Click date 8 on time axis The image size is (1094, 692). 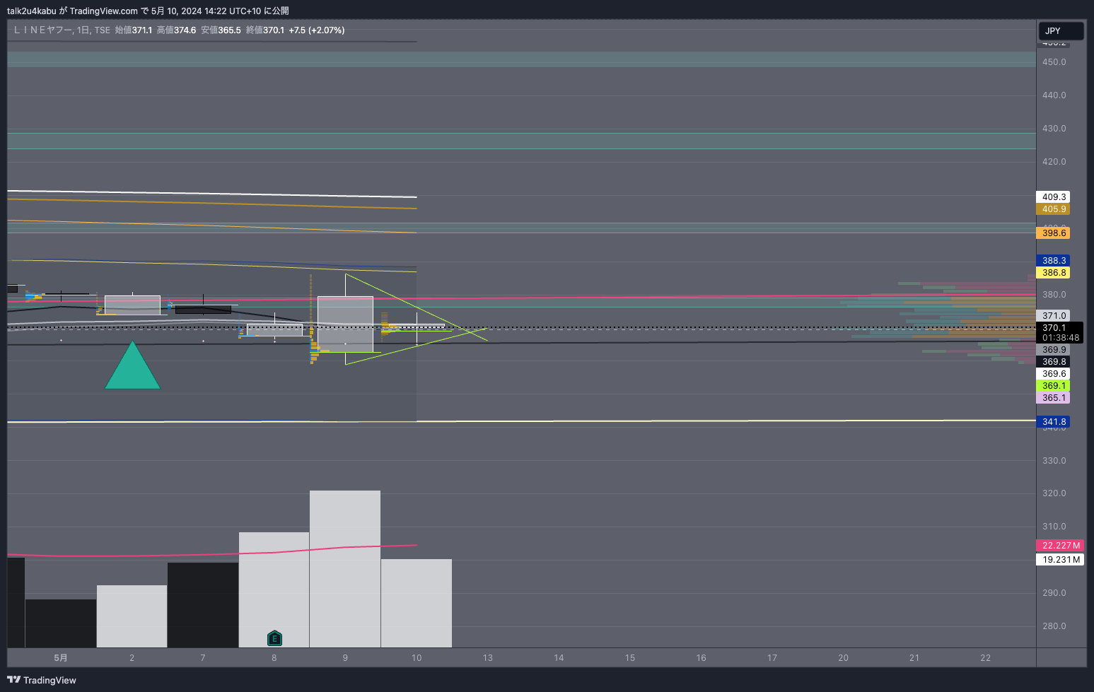tap(274, 658)
